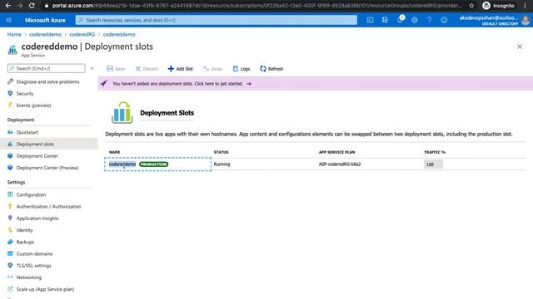Click the TRAFFIC % column header
Screen dimensions: 533x299
coord(435,152)
